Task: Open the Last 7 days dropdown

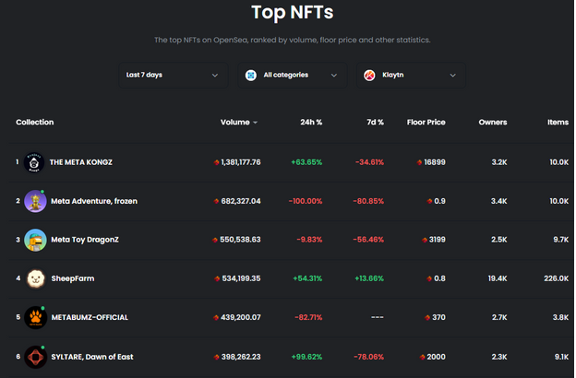Action: pyautogui.click(x=174, y=75)
